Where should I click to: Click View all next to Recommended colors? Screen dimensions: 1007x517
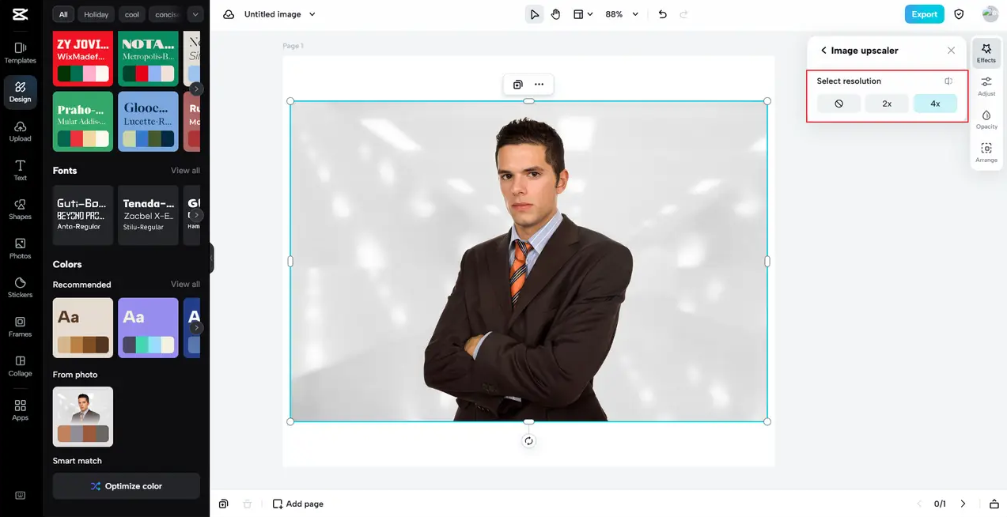coord(185,285)
